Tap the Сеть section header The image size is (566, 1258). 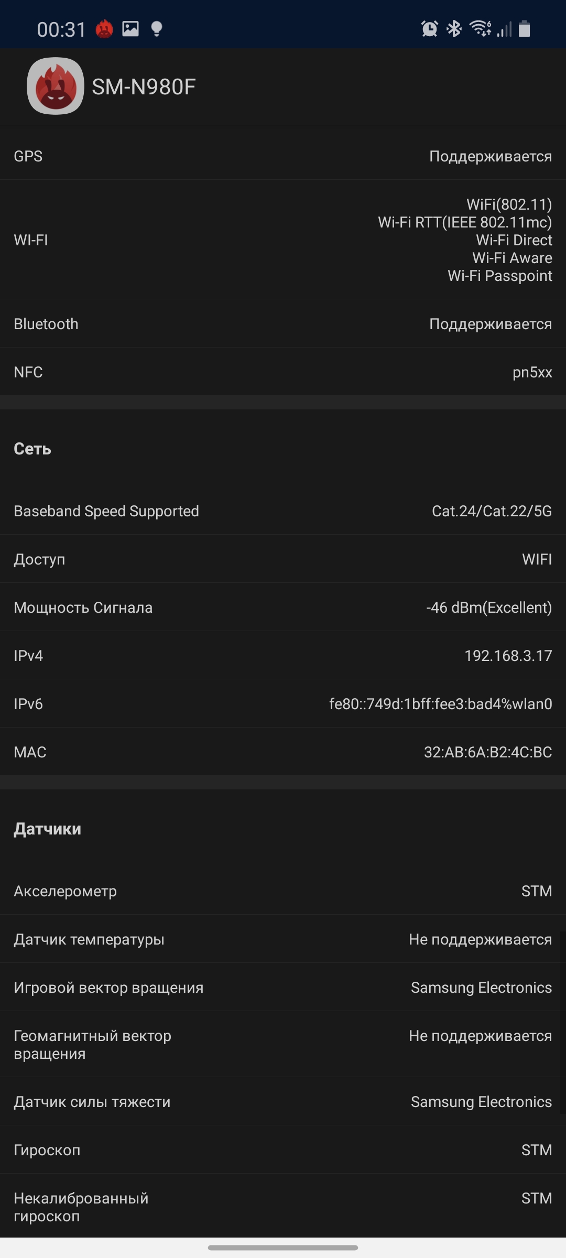32,449
